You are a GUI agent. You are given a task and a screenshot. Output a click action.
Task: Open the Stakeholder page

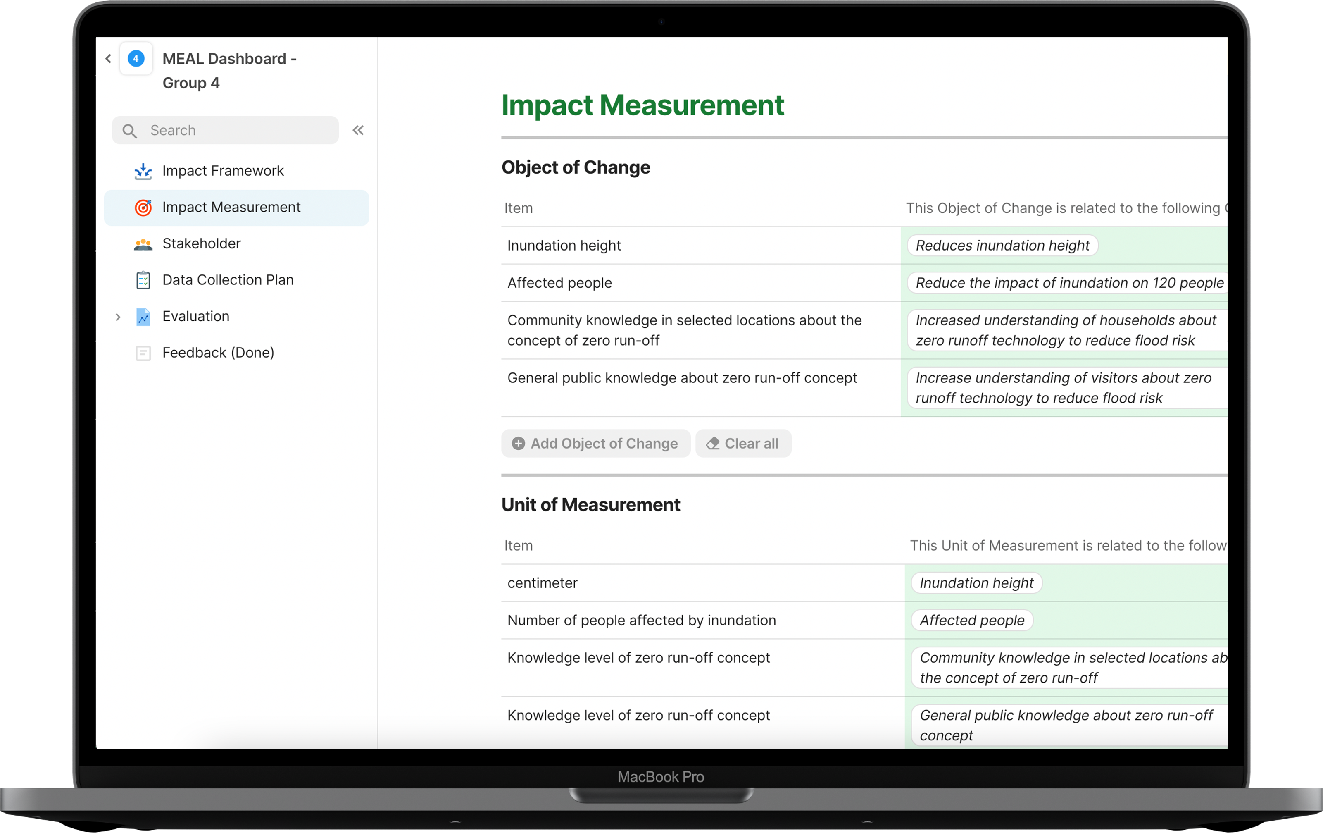(x=201, y=243)
